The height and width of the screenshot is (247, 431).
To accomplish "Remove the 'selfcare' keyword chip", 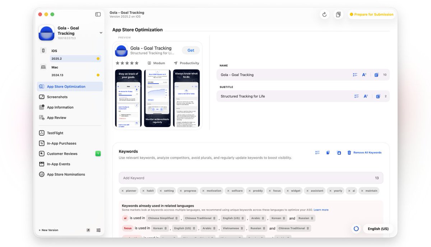I will pos(228,191).
